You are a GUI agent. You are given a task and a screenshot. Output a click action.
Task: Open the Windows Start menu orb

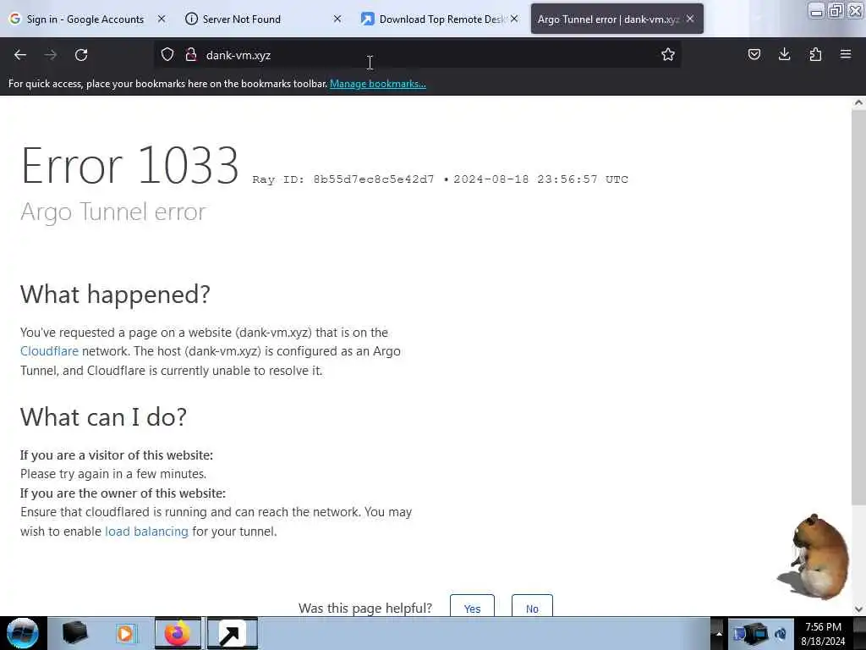click(x=23, y=633)
